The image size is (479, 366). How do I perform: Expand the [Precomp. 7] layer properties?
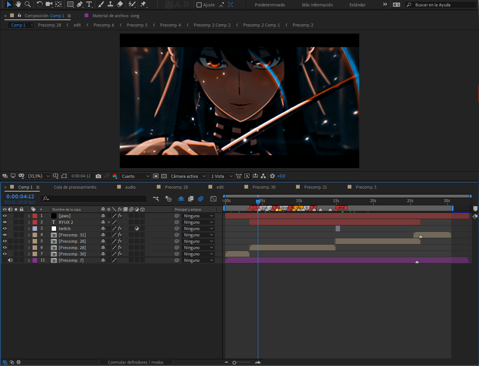(29, 260)
